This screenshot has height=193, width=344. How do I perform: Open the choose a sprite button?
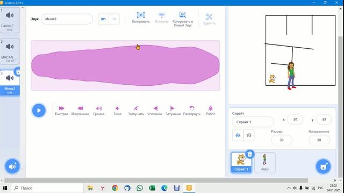[323, 167]
